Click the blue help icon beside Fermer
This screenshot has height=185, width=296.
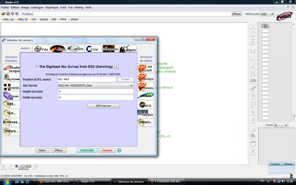[119, 151]
